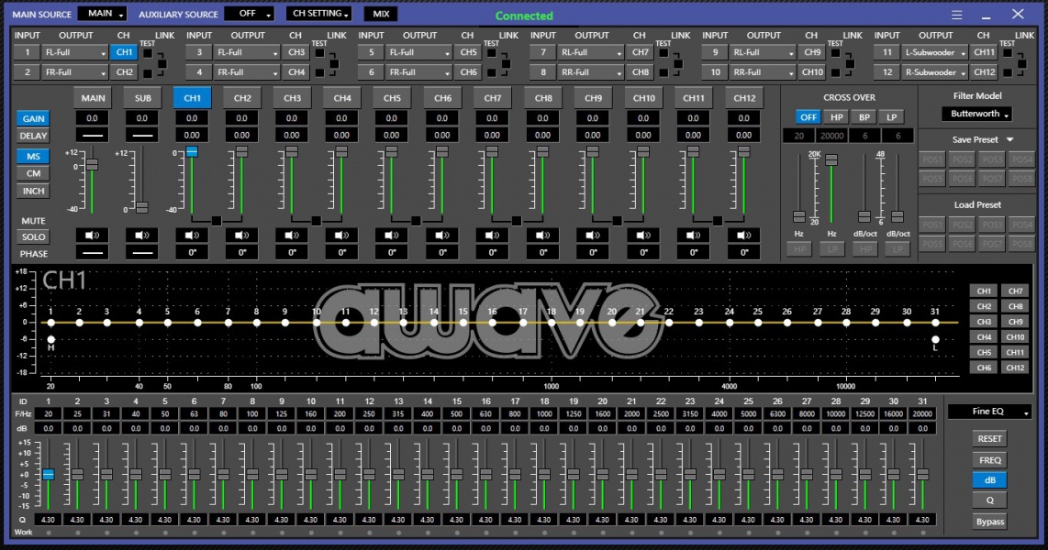Toggle link box between CH1 and CH2 faders
The width and height of the screenshot is (1048, 550).
click(217, 220)
